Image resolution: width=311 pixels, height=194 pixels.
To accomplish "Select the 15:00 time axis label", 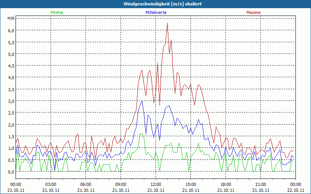I will tap(191, 184).
